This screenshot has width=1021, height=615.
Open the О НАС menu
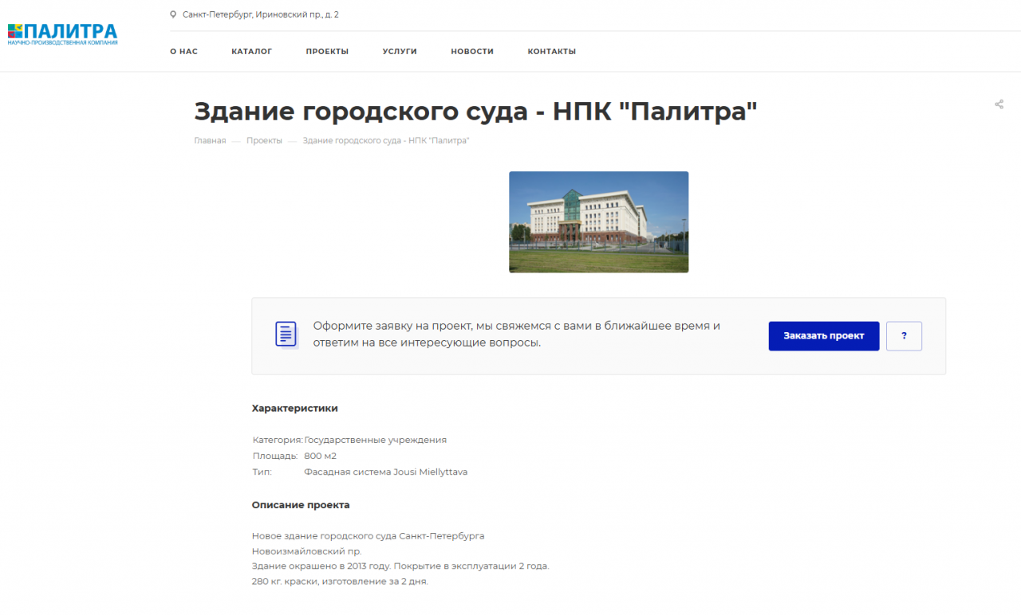pos(183,52)
